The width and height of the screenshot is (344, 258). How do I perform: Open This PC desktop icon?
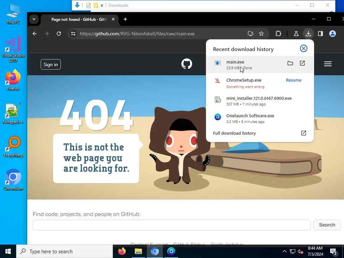[x=13, y=13]
